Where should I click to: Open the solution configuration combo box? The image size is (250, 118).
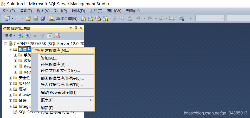tap(210, 18)
